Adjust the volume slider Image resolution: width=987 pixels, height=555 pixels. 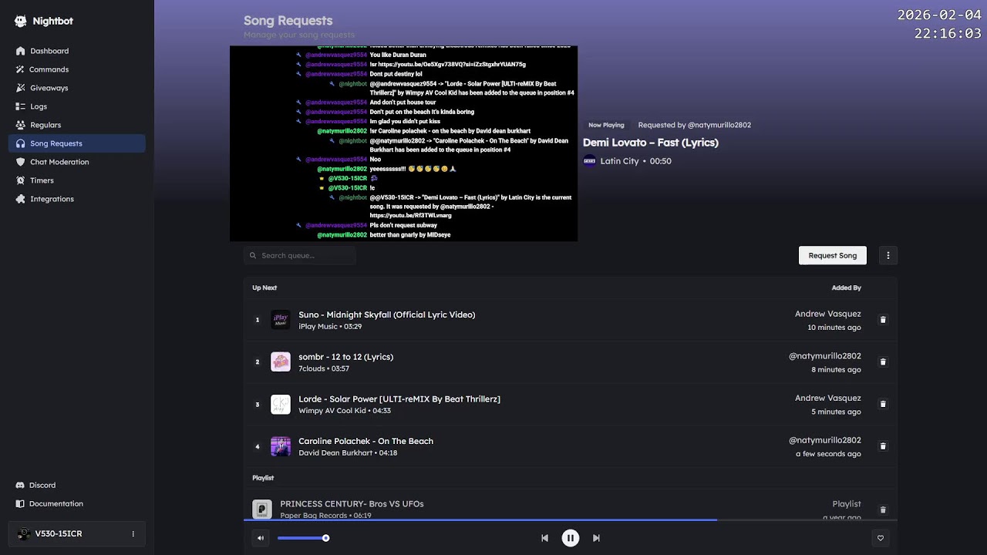pos(302,538)
